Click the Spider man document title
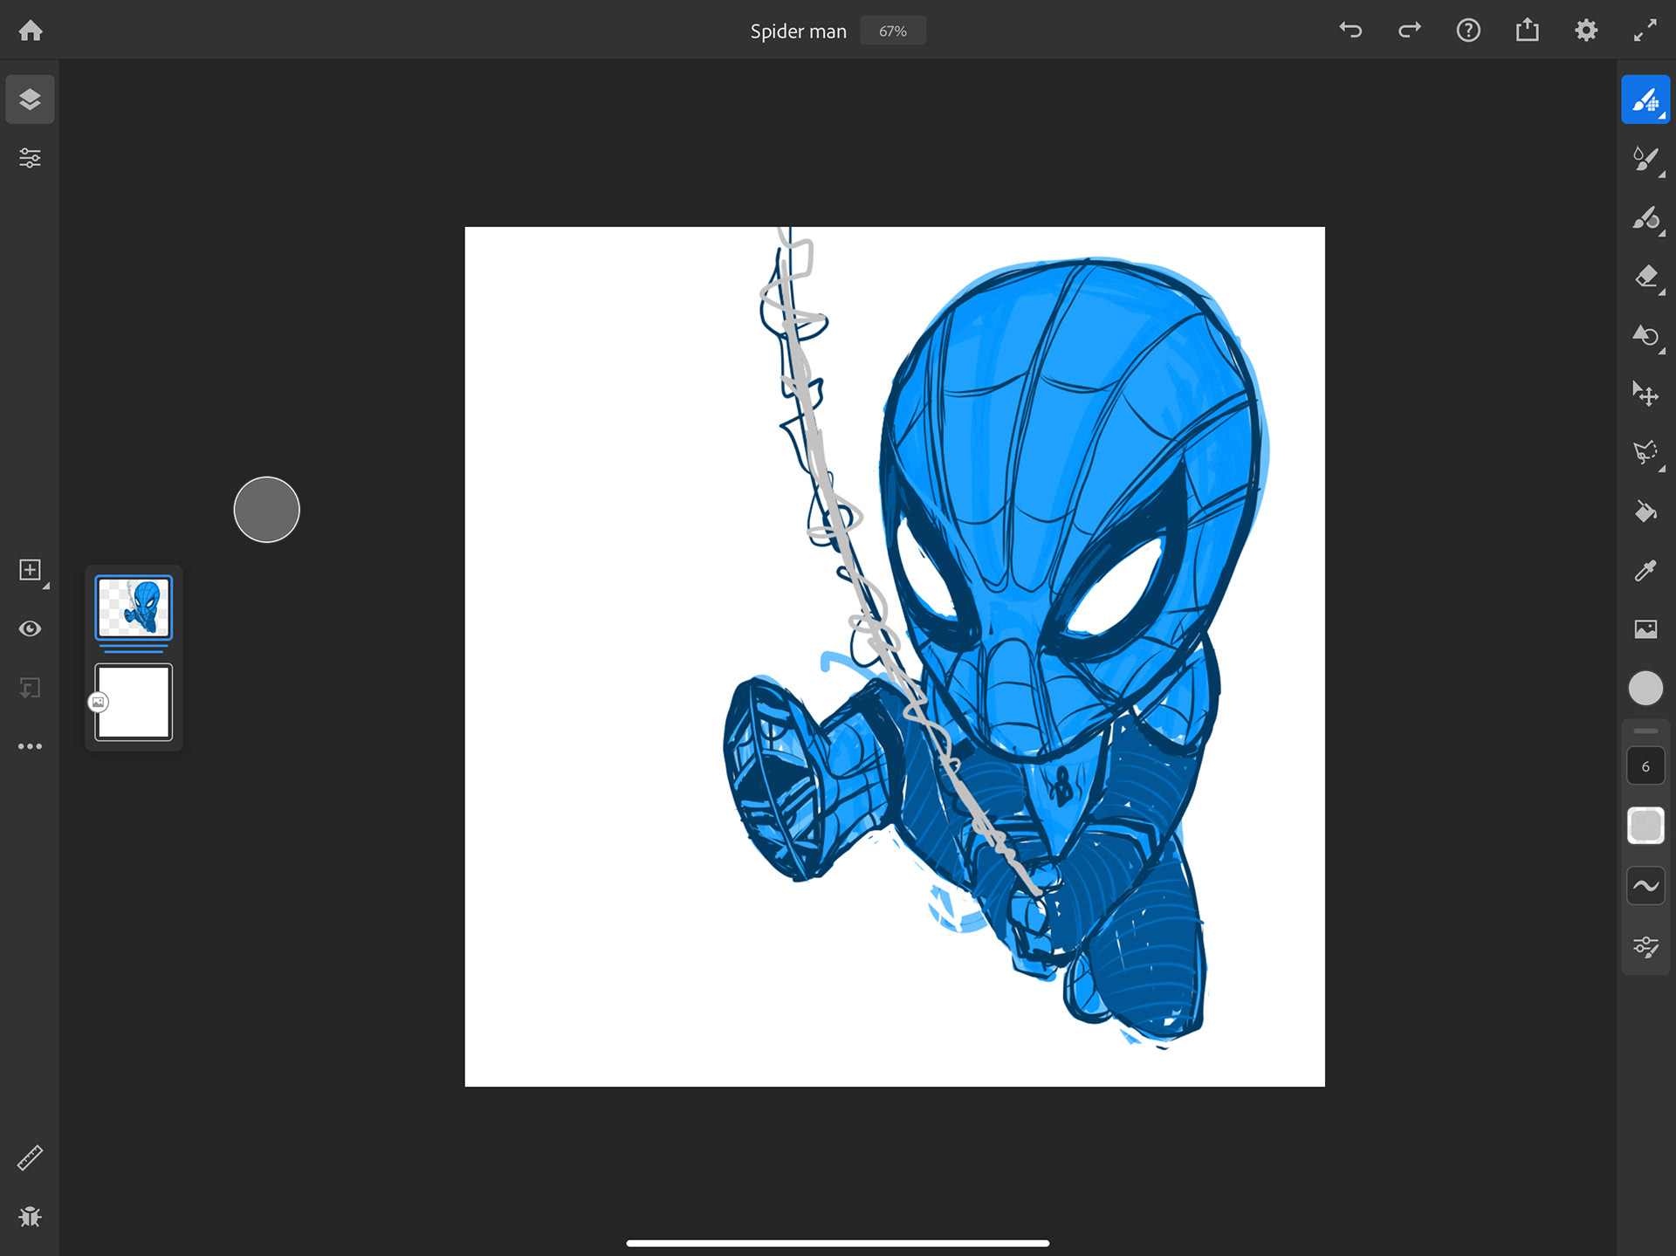1676x1256 pixels. 798,31
